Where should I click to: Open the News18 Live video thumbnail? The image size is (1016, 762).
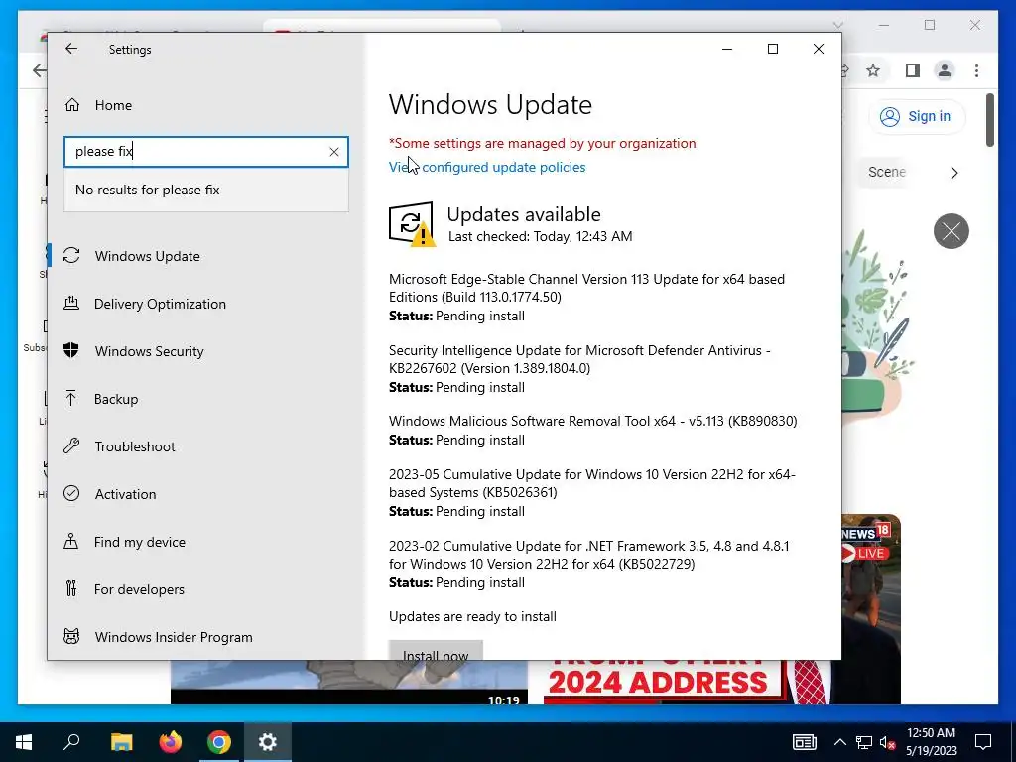871,608
